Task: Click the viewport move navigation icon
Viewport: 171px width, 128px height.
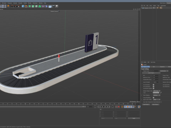Action: (134, 9)
